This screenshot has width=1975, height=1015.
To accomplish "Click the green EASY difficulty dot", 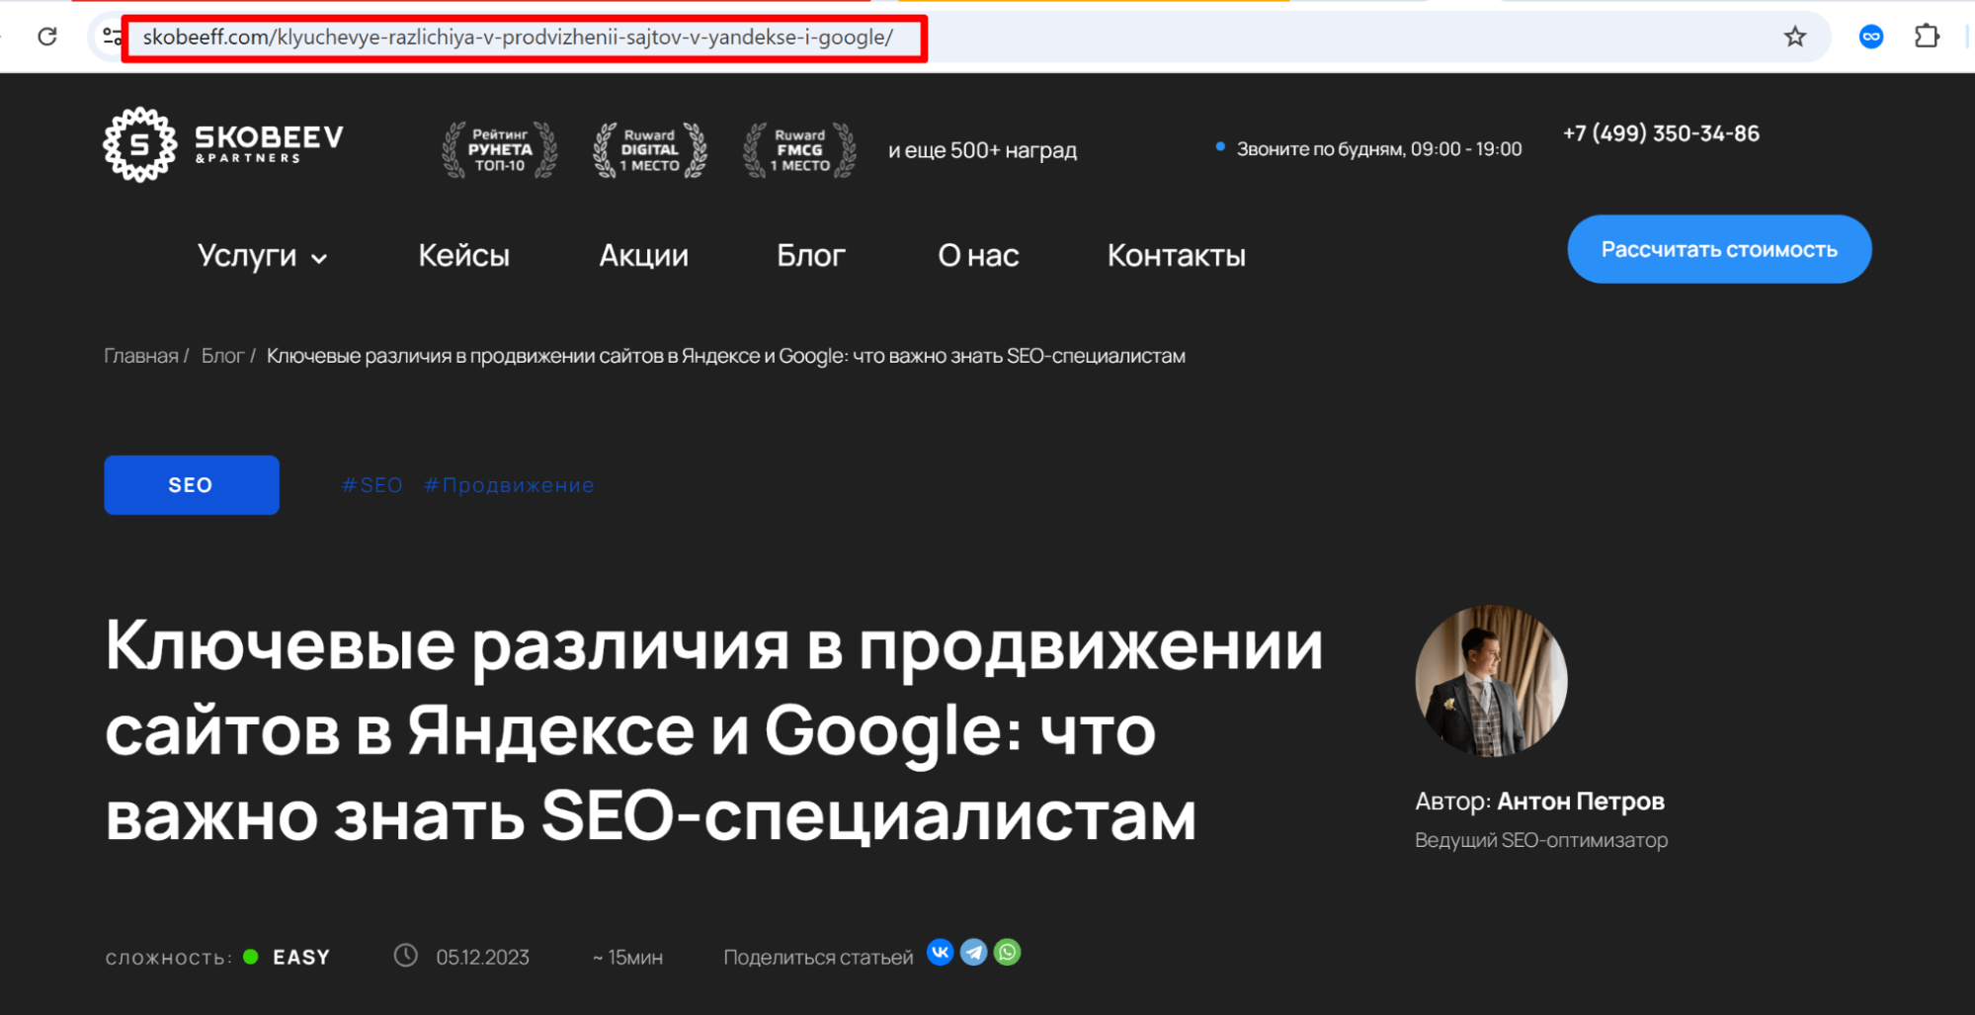I will (x=251, y=956).
